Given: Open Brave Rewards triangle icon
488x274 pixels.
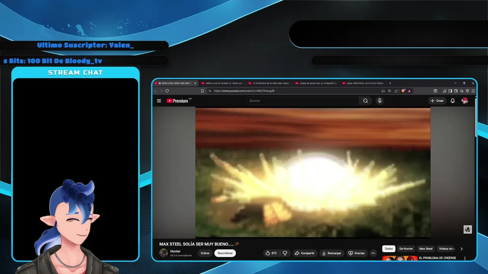Looking at the screenshot, I should coord(409,91).
